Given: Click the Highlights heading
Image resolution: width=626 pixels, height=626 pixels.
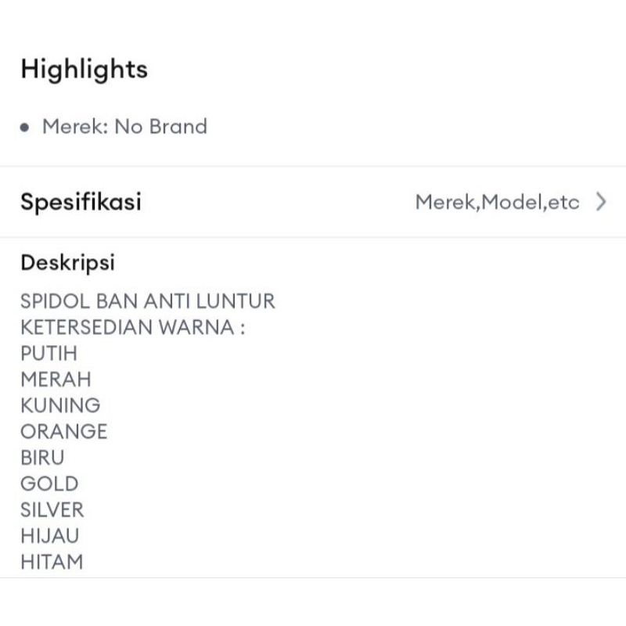Looking at the screenshot, I should (84, 69).
